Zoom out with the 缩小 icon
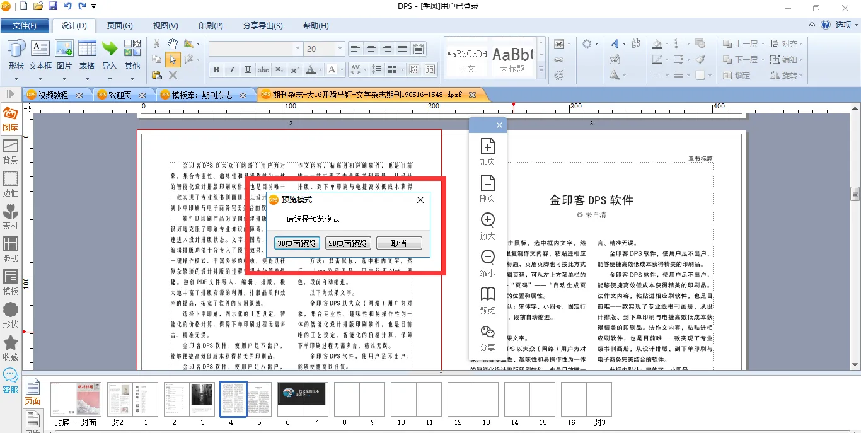Image resolution: width=861 pixels, height=433 pixels. (487, 263)
